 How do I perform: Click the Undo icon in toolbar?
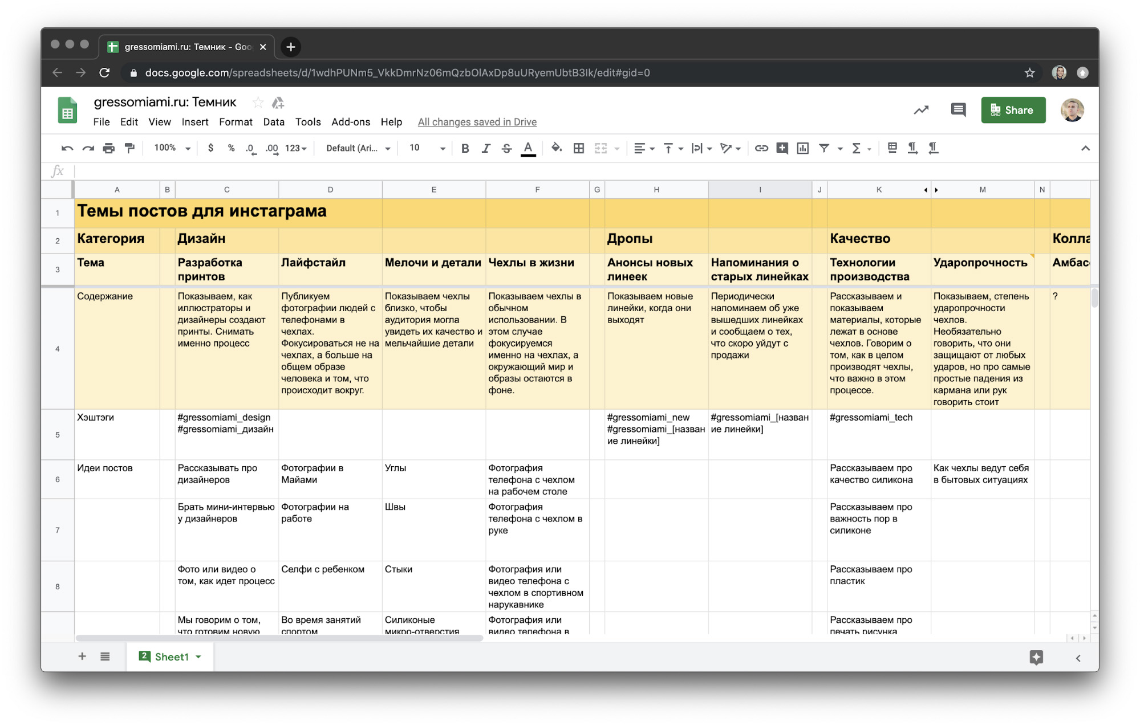(x=67, y=148)
